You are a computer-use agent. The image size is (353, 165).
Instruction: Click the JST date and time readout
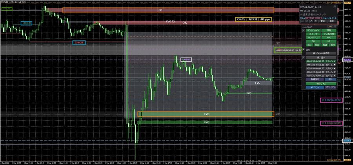click(311, 7)
